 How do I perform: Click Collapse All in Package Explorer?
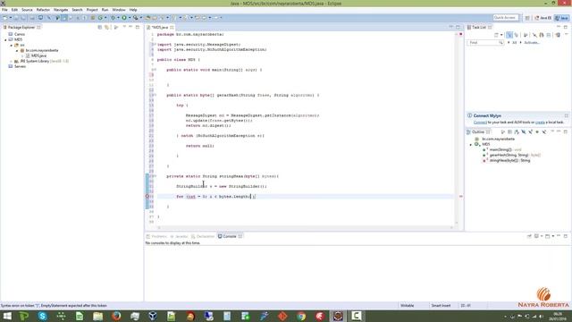(99, 28)
